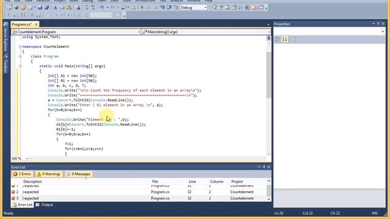Click the Step Into debug icon
The image size is (390, 219).
pyautogui.click(x=162, y=7)
